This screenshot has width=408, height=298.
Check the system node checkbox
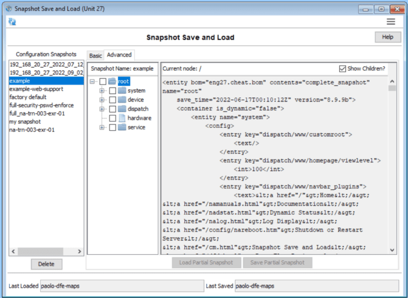coord(112,91)
